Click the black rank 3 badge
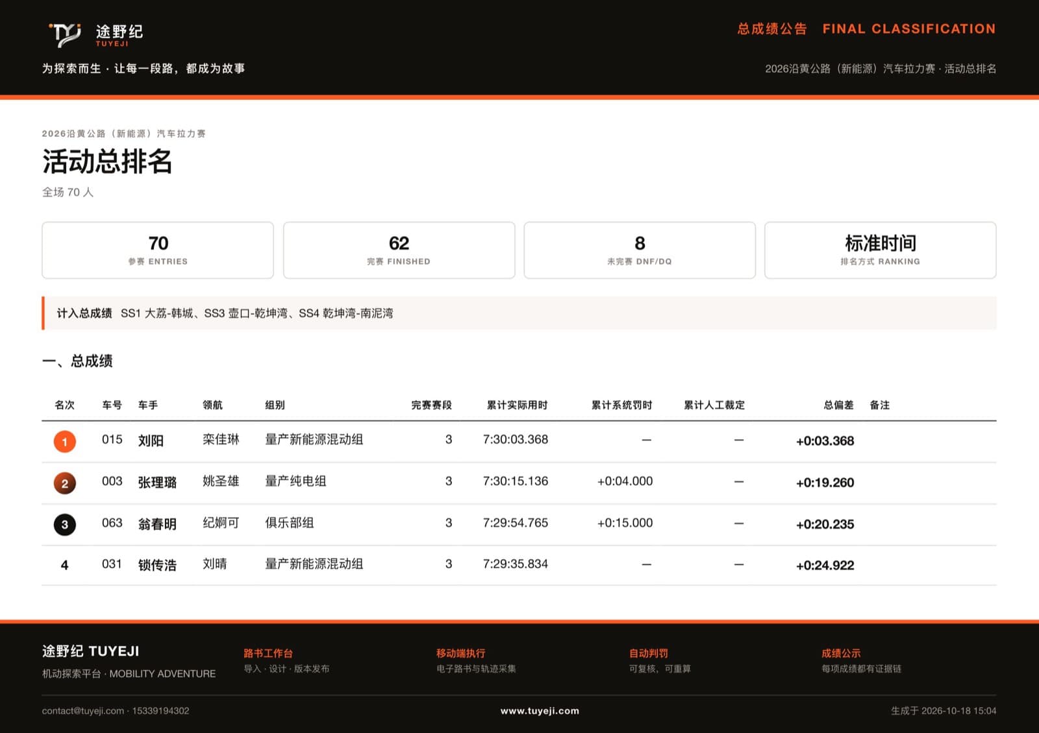Viewport: 1039px width, 733px height. click(x=64, y=525)
